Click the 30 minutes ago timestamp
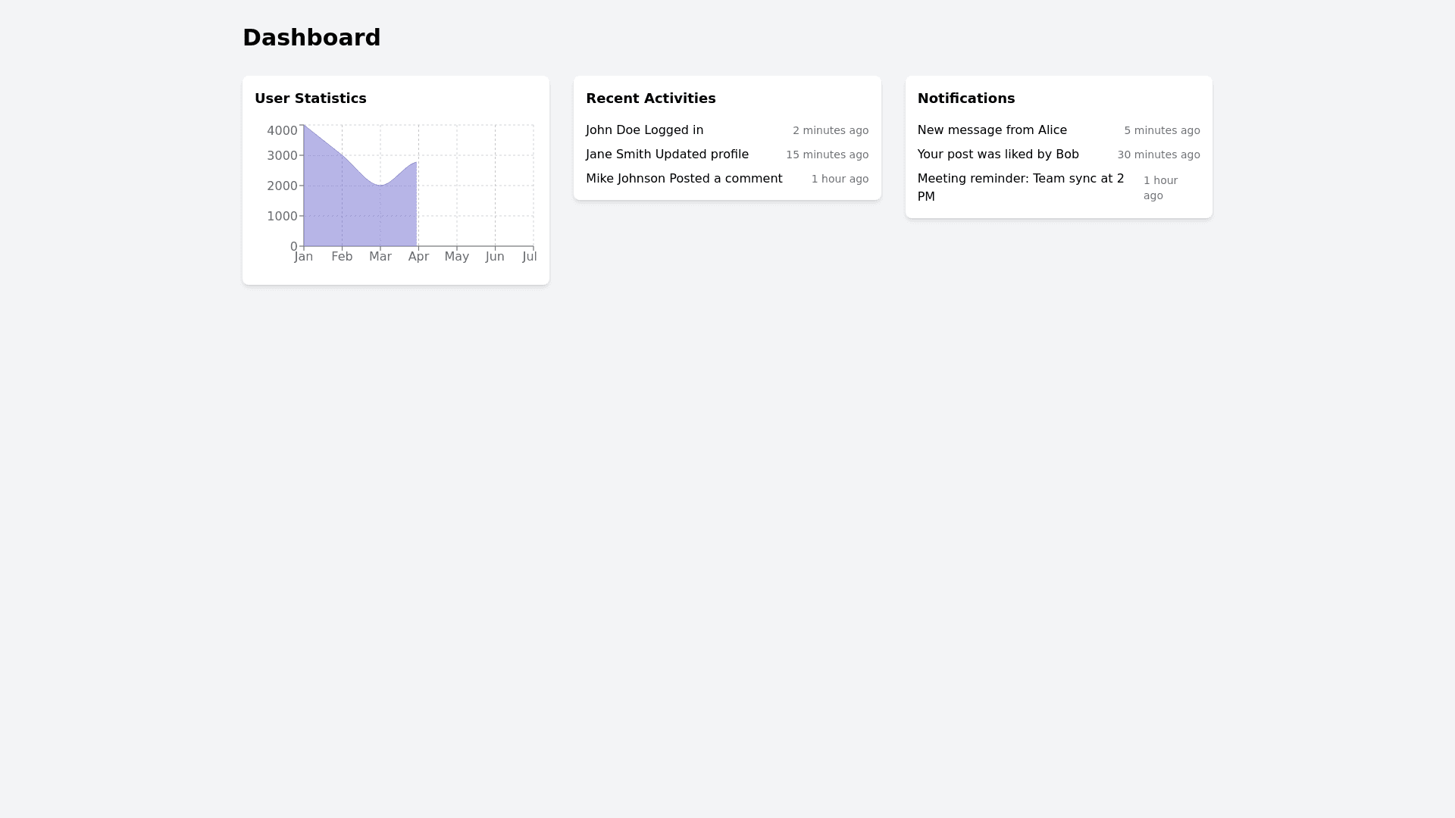Image resolution: width=1455 pixels, height=818 pixels. click(1158, 155)
